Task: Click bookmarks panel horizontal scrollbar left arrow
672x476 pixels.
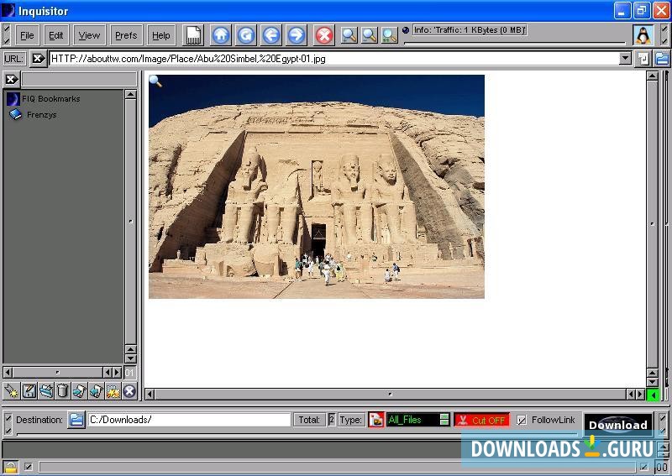Action: [8, 372]
